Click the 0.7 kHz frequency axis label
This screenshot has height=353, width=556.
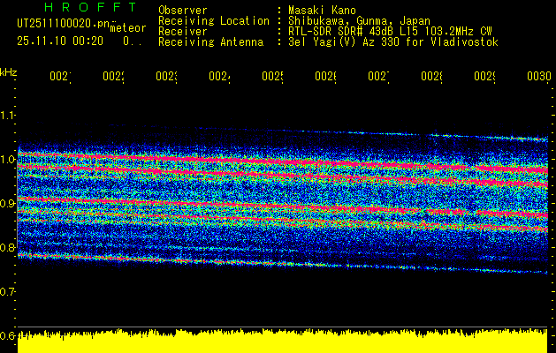click(8, 292)
